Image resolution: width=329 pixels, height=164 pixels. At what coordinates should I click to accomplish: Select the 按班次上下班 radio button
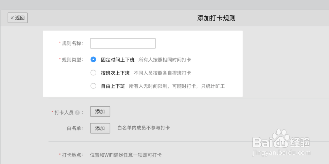coord(93,73)
